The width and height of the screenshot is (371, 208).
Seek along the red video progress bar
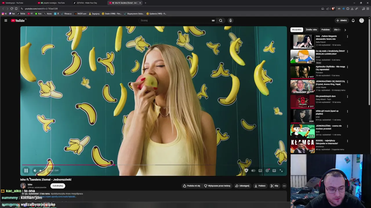tap(68, 165)
